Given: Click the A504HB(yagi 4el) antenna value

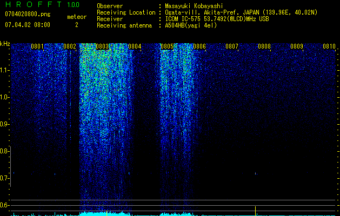Looking at the screenshot, I should click(x=191, y=25).
